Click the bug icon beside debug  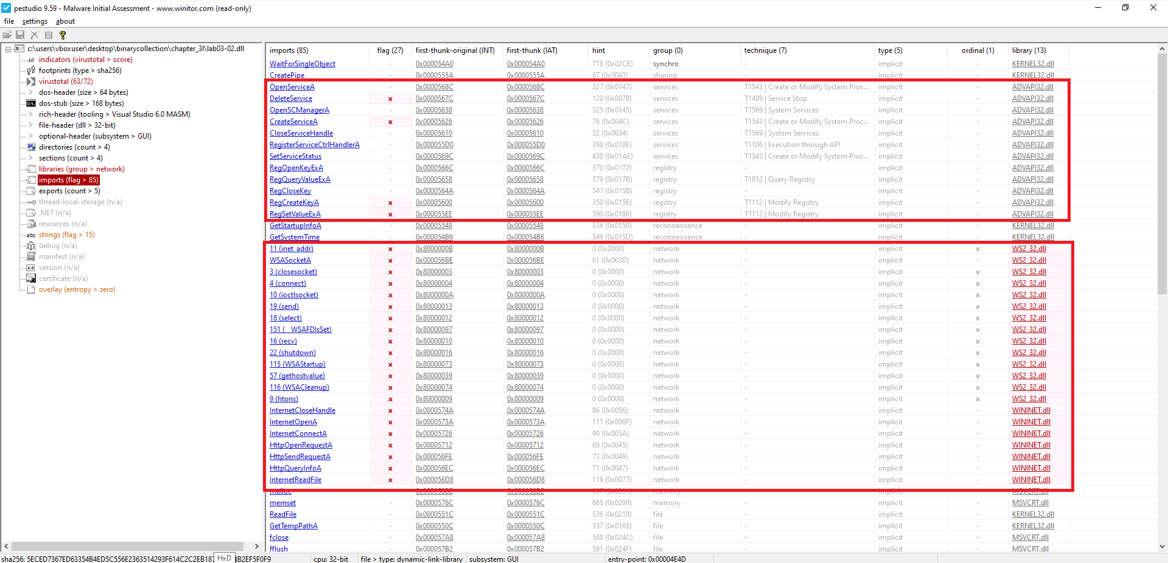tap(31, 246)
